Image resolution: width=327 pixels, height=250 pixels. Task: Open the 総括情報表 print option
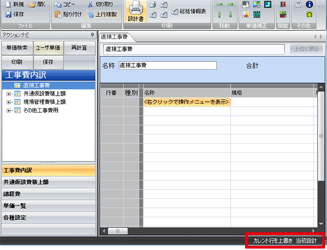click(x=188, y=11)
